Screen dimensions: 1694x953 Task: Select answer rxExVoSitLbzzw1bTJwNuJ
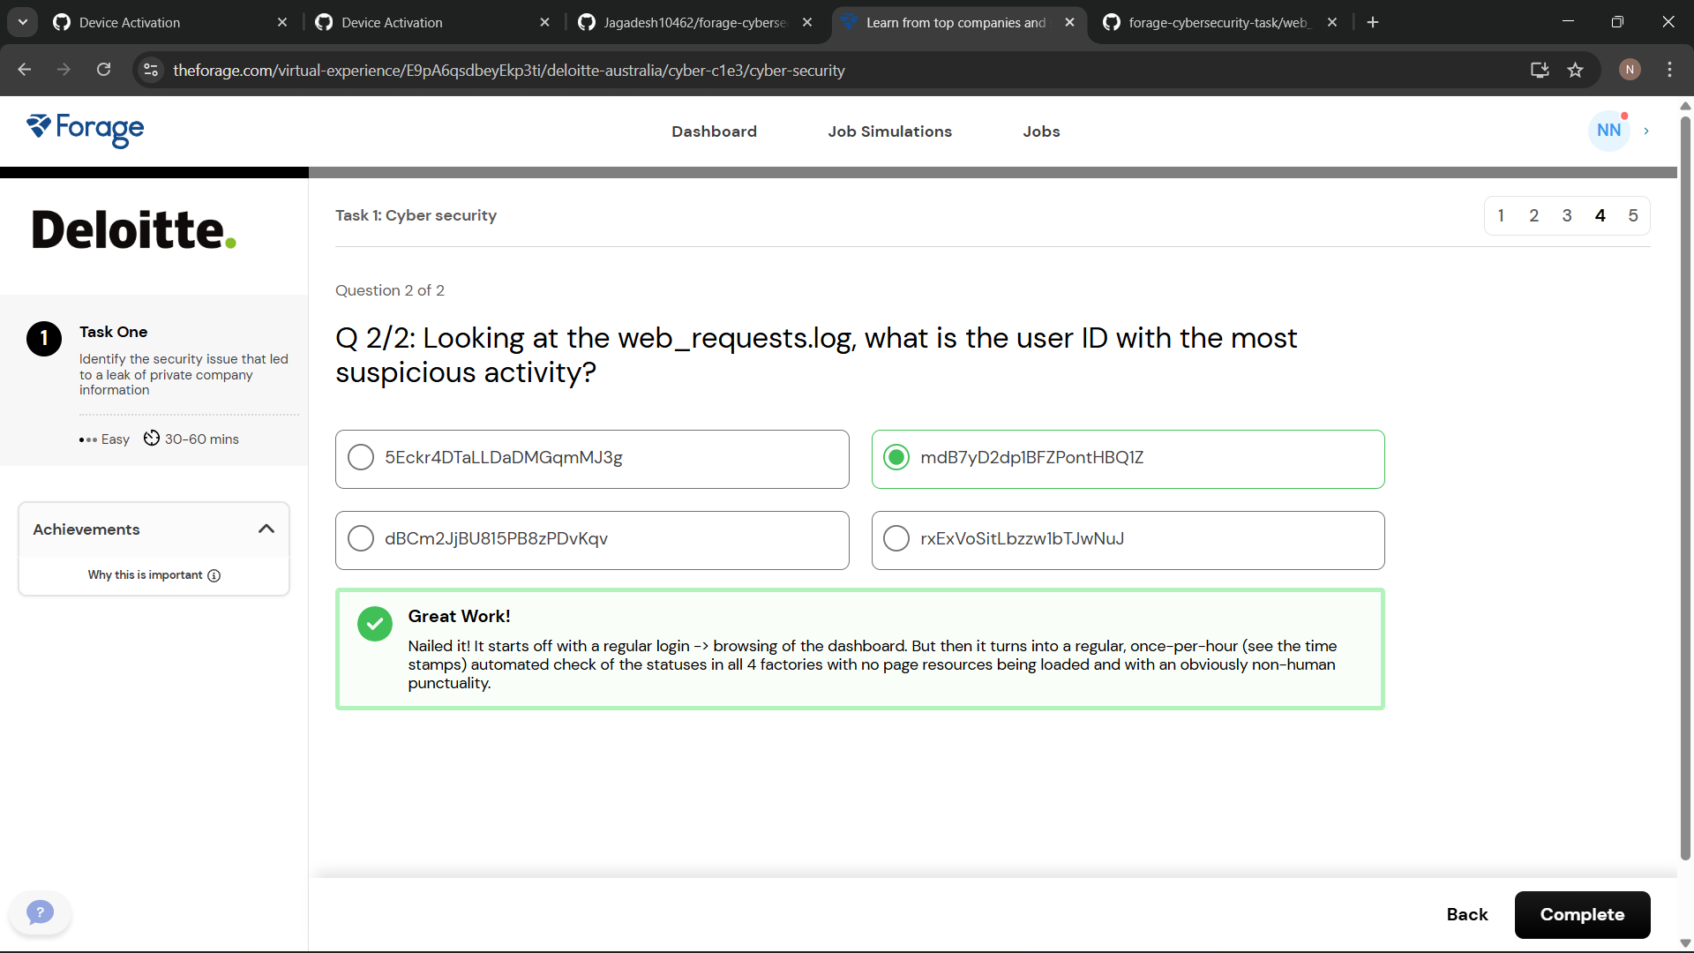pos(896,539)
